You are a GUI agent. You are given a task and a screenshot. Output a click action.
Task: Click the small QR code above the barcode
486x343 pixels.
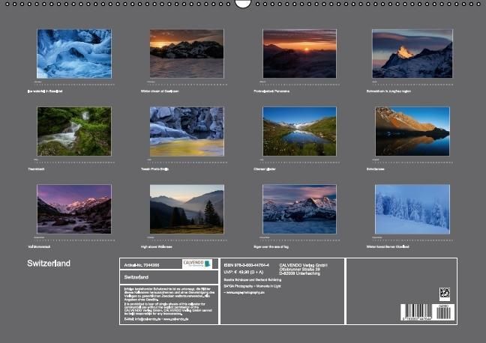(445, 293)
